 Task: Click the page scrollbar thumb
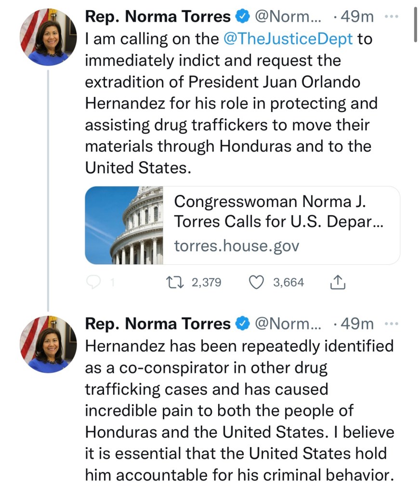414,25
